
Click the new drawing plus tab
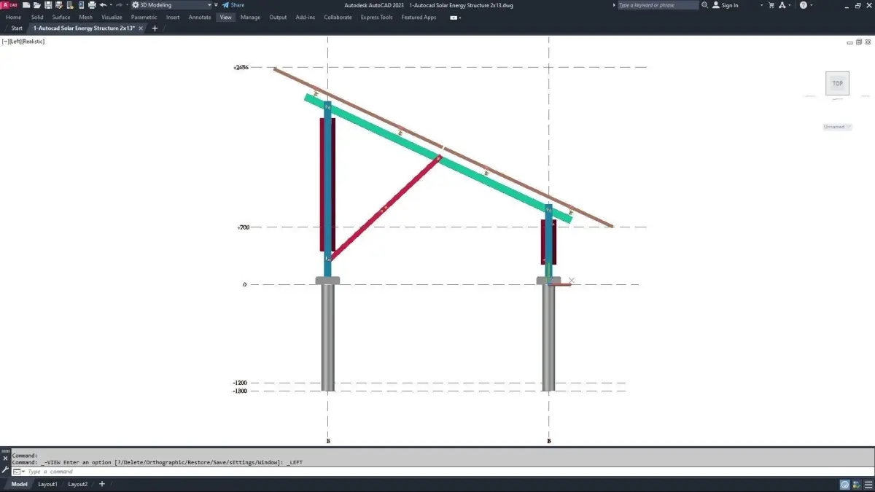pos(155,28)
